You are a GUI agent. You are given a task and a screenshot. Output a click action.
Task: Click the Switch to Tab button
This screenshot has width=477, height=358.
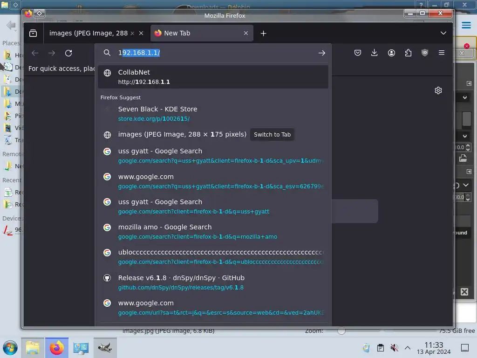tap(272, 135)
